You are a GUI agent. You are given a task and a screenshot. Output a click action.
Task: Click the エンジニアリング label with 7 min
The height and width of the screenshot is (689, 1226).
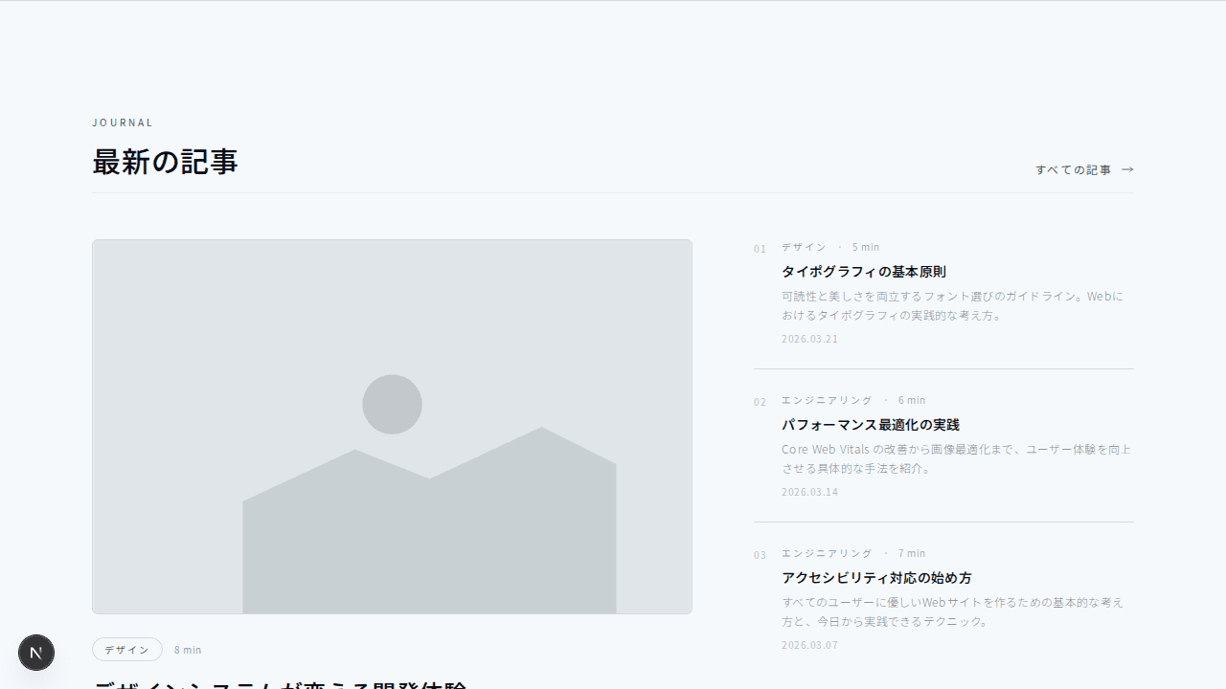click(827, 553)
